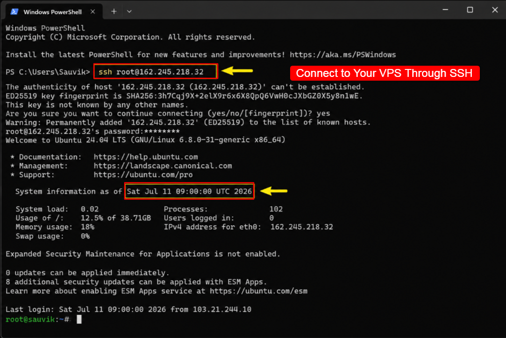The image size is (506, 338).
Task: Select the Windows PowerShell tab
Action: point(54,12)
